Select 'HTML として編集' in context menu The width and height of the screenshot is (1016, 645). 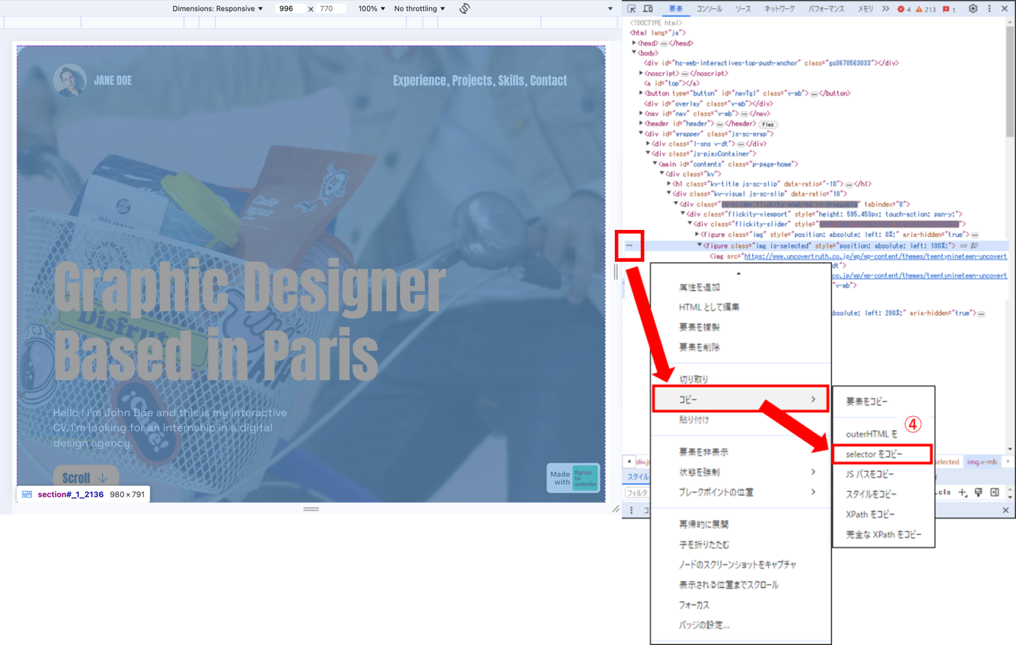(709, 307)
